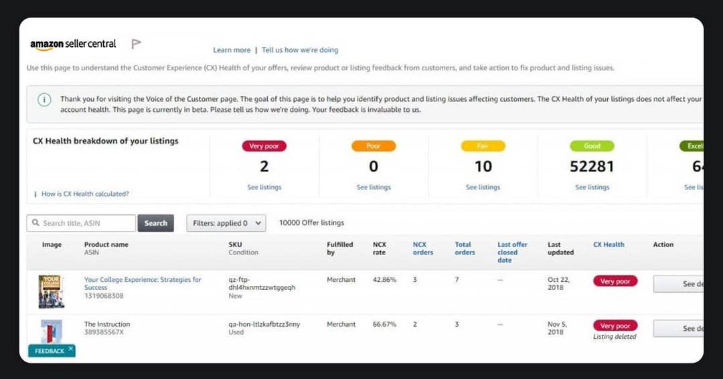This screenshot has height=379, width=723.
Task: Click the Product name column header
Action: point(106,245)
